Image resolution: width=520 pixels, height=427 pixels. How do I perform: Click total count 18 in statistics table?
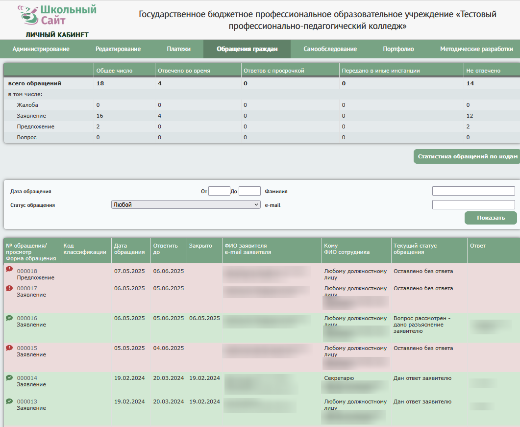coord(100,83)
